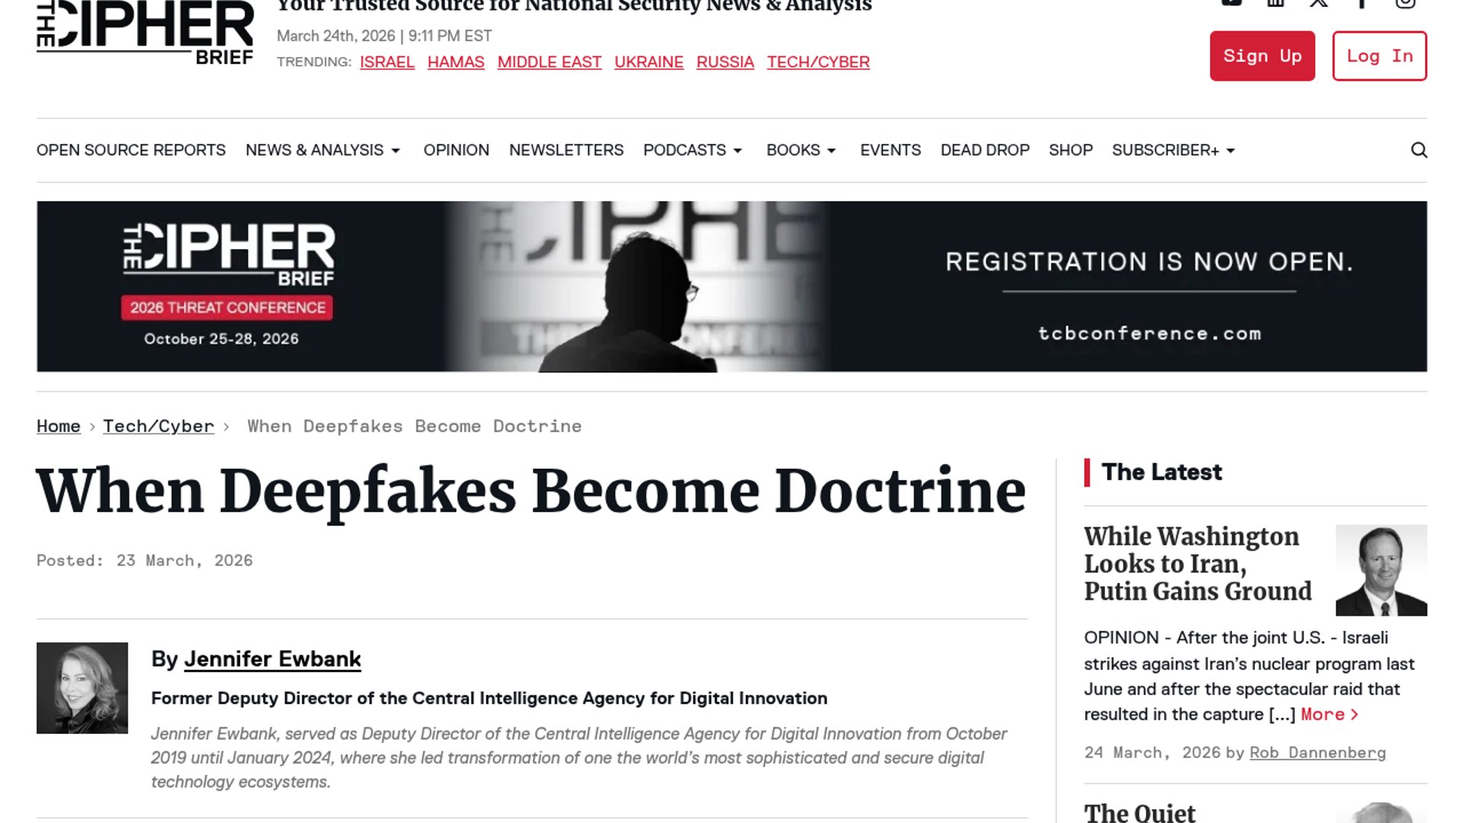
Task: Click Jennifer Ewbank's author photo
Action: tap(82, 688)
